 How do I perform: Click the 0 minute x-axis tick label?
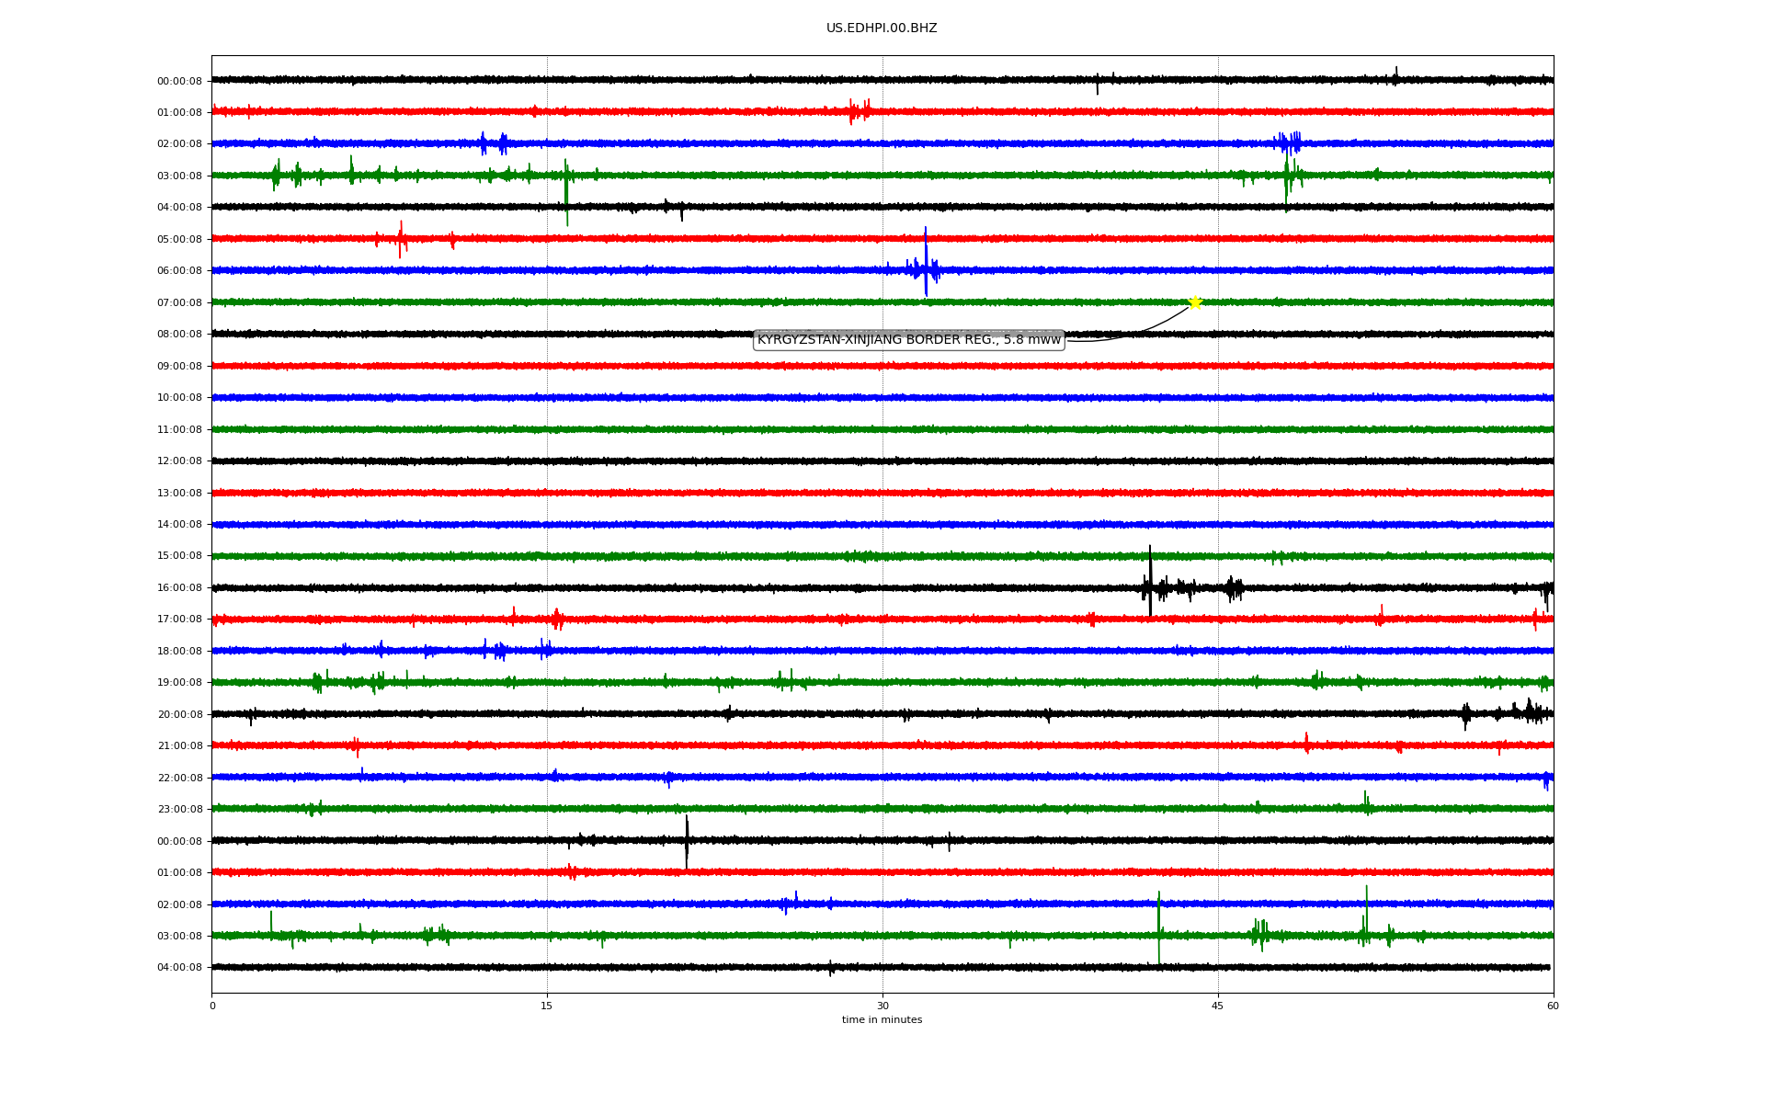[212, 1006]
